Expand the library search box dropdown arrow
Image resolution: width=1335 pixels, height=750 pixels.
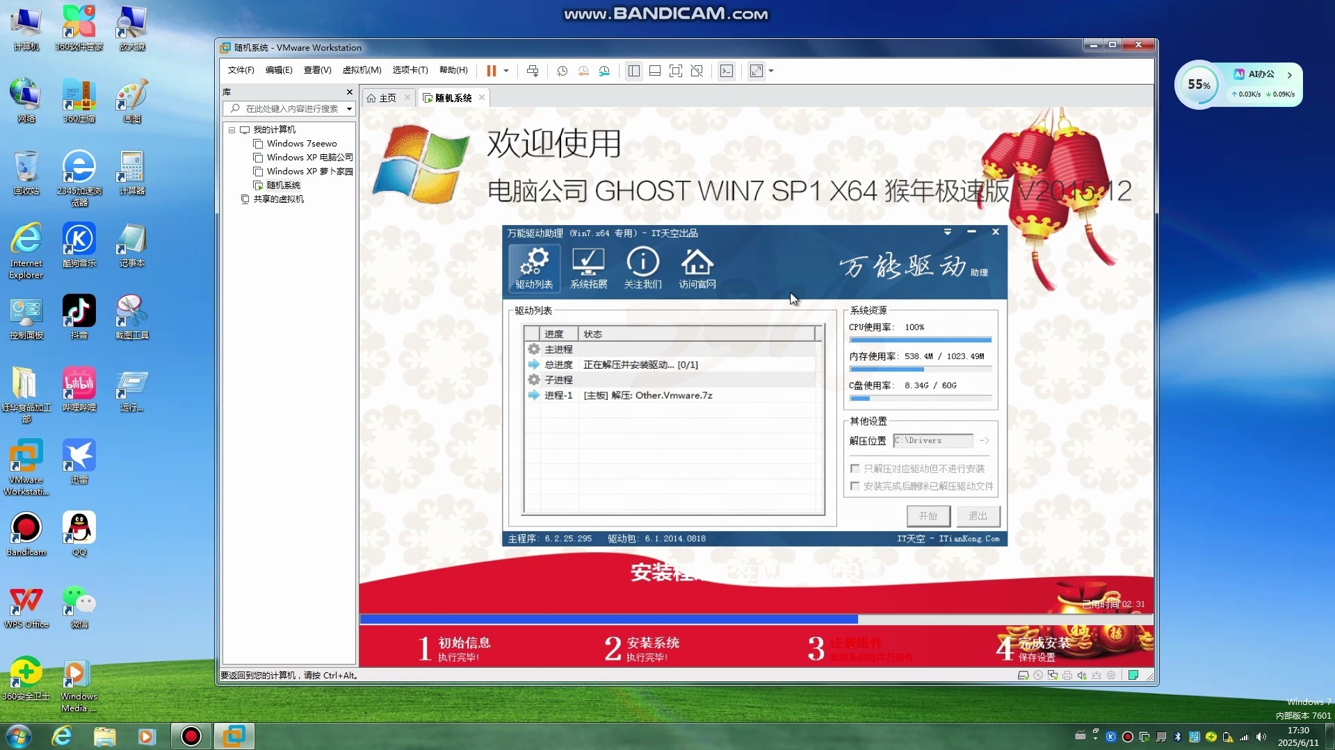pos(349,109)
